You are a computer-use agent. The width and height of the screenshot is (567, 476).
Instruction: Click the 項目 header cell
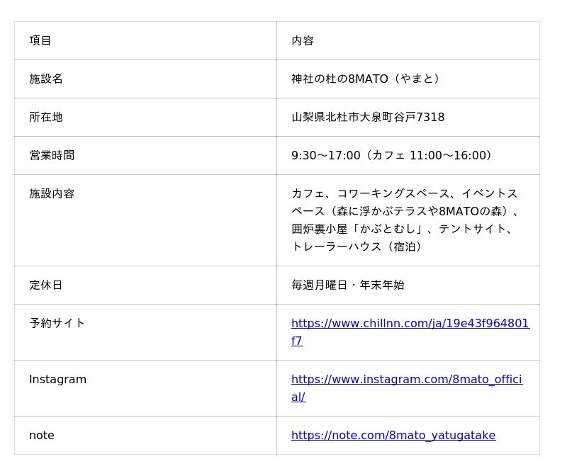point(145,41)
